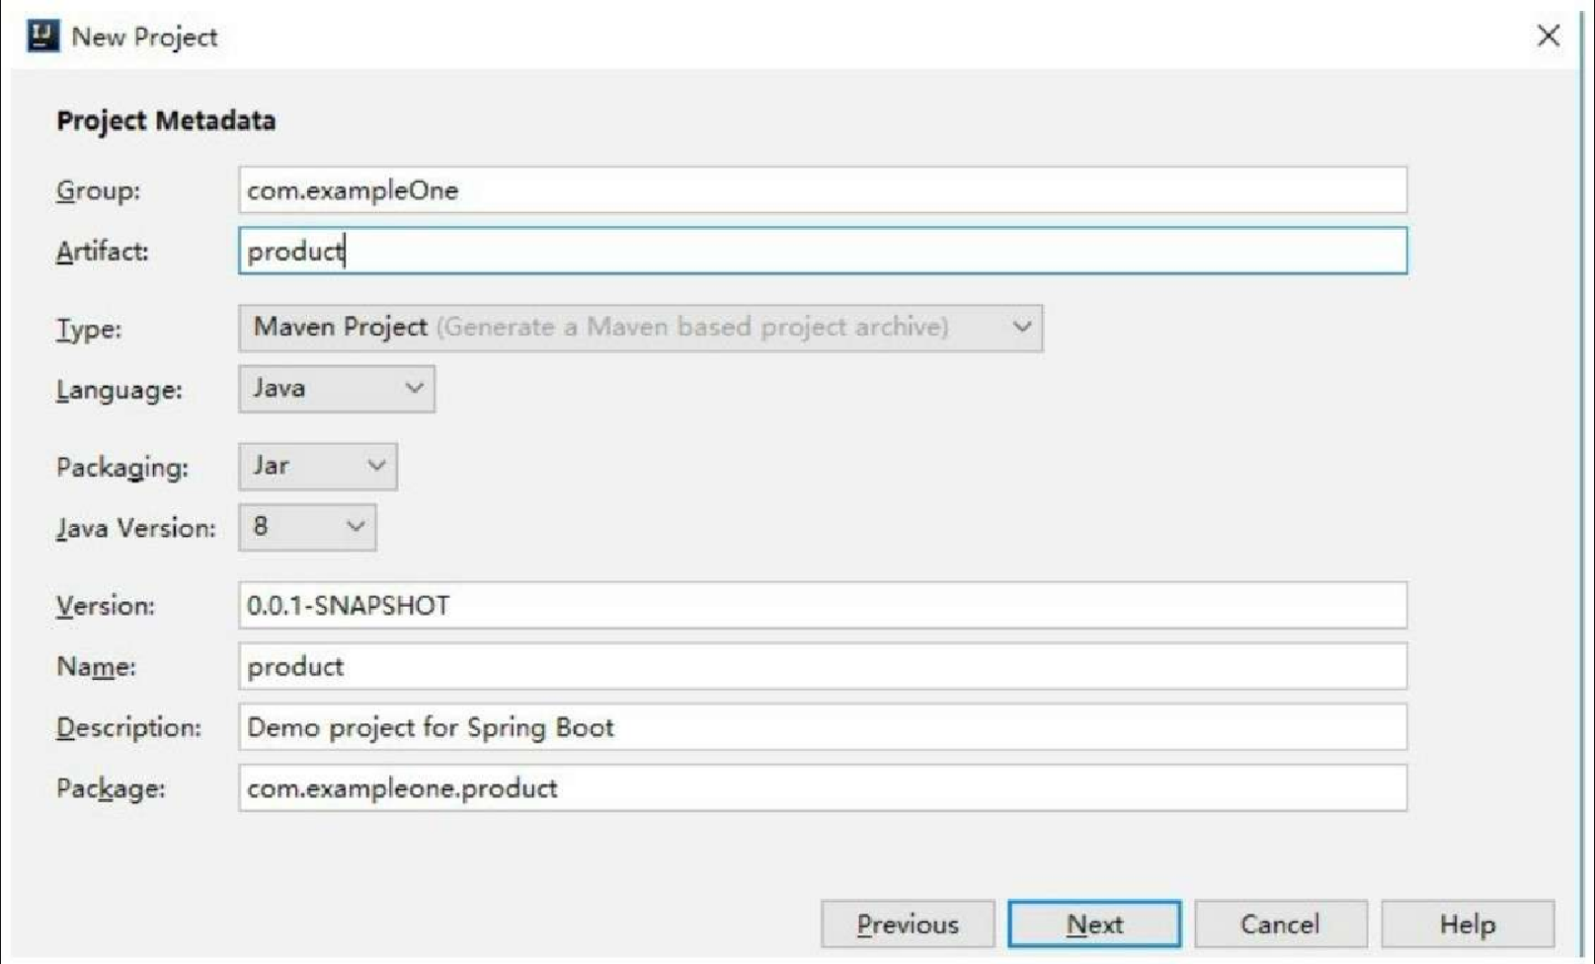Click the Java Version chevron arrow

click(356, 526)
